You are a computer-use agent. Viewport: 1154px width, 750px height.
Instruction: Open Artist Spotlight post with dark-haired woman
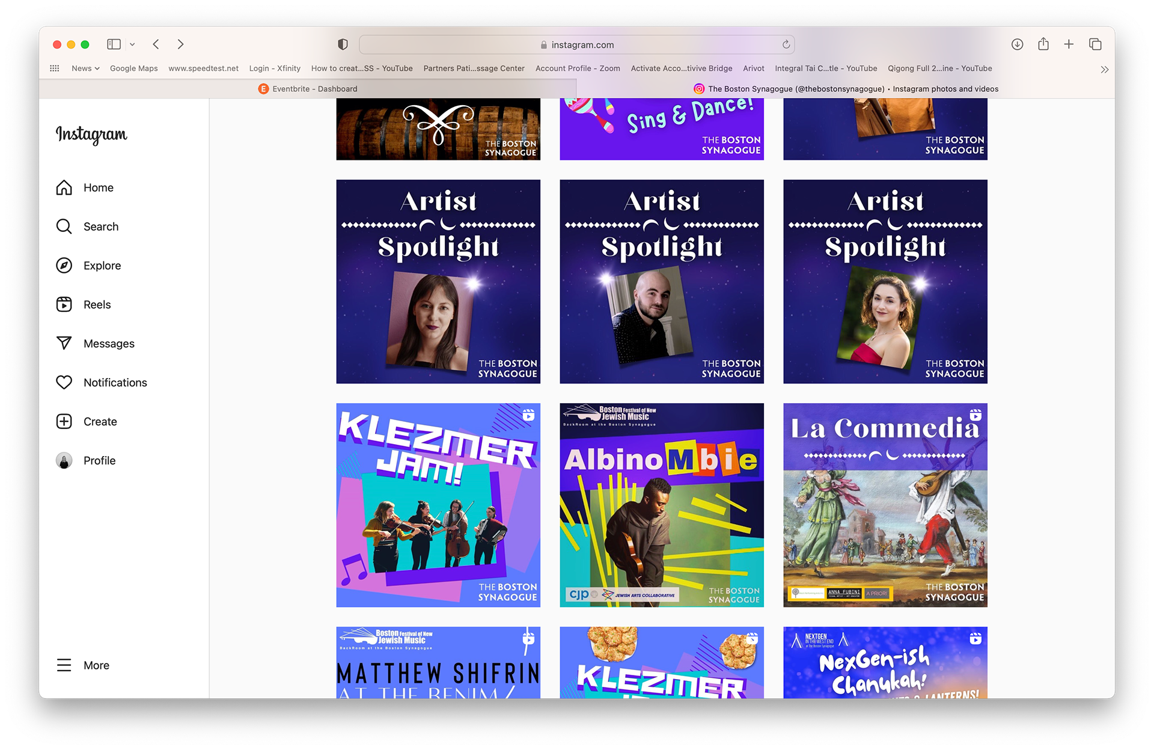click(x=438, y=281)
